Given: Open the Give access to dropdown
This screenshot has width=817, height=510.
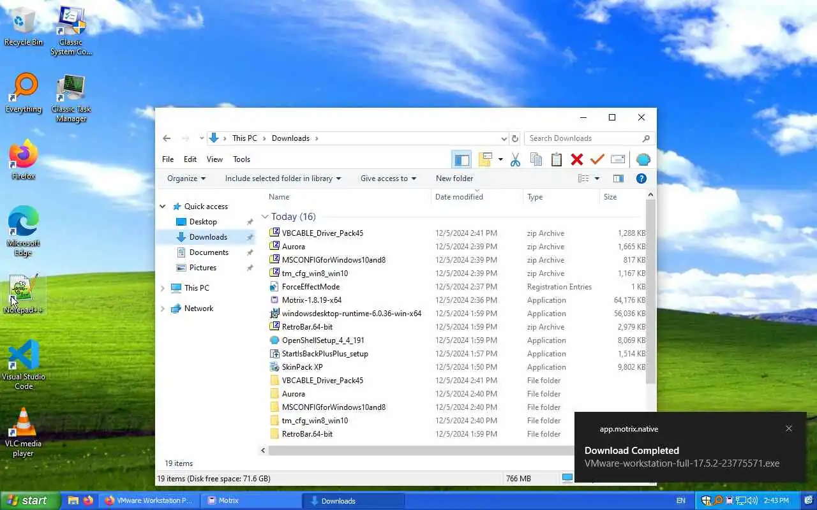Looking at the screenshot, I should coord(388,178).
